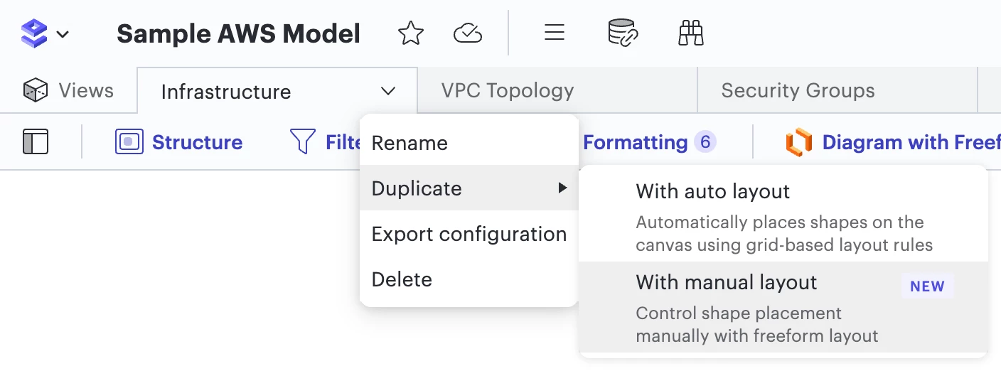Select Export configuration menu item

[x=469, y=234]
